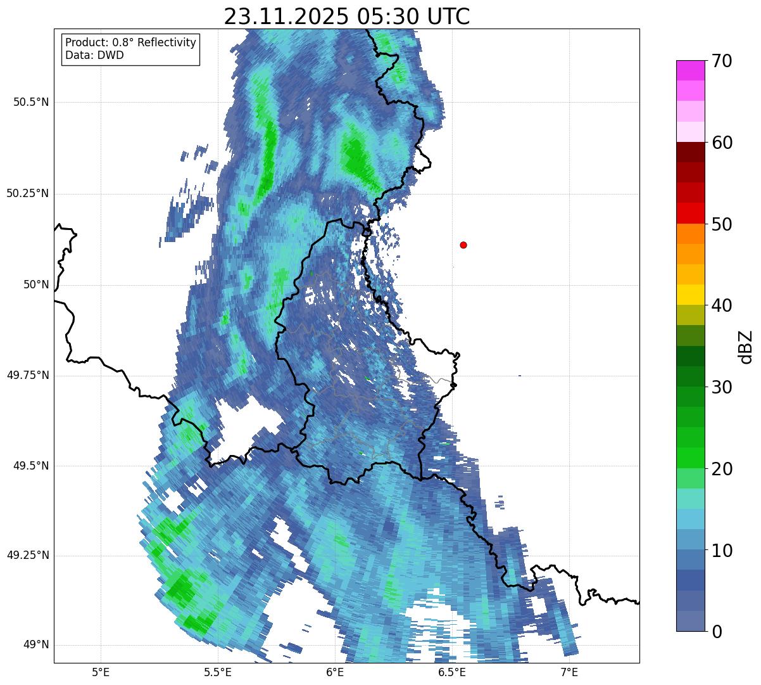The height and width of the screenshot is (685, 761).
Task: Click the title '23.11.2025 05:30 UTC'
Action: tap(347, 16)
